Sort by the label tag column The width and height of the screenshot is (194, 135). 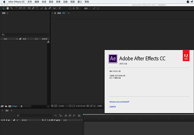click(x=20, y=39)
